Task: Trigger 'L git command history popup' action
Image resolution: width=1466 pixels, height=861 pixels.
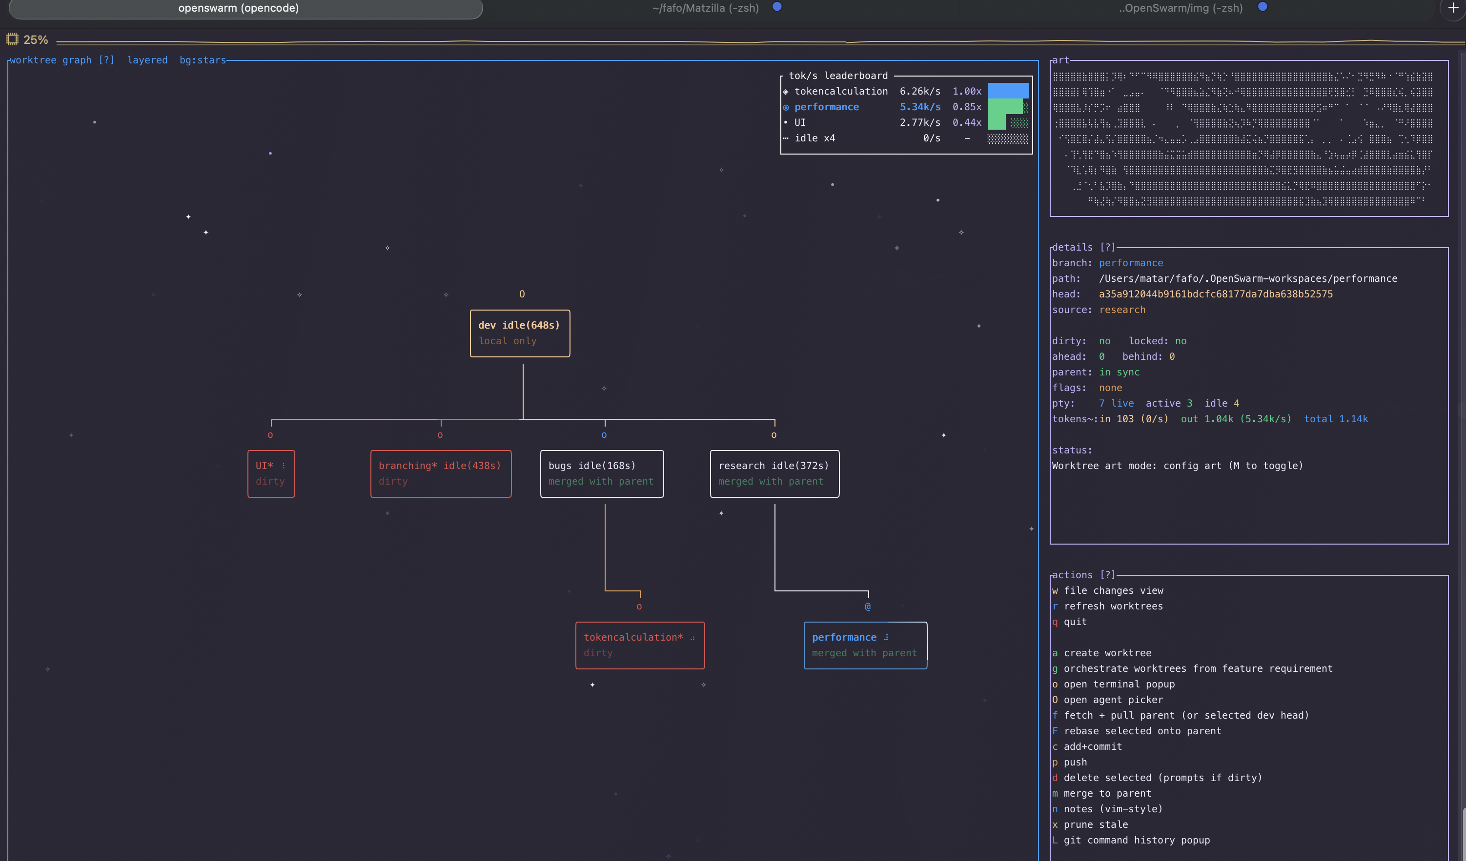Action: [x=1131, y=840]
